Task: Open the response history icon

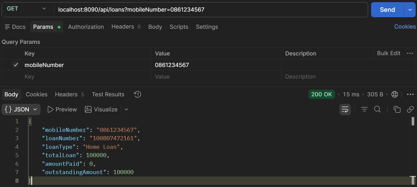Action: point(138,94)
